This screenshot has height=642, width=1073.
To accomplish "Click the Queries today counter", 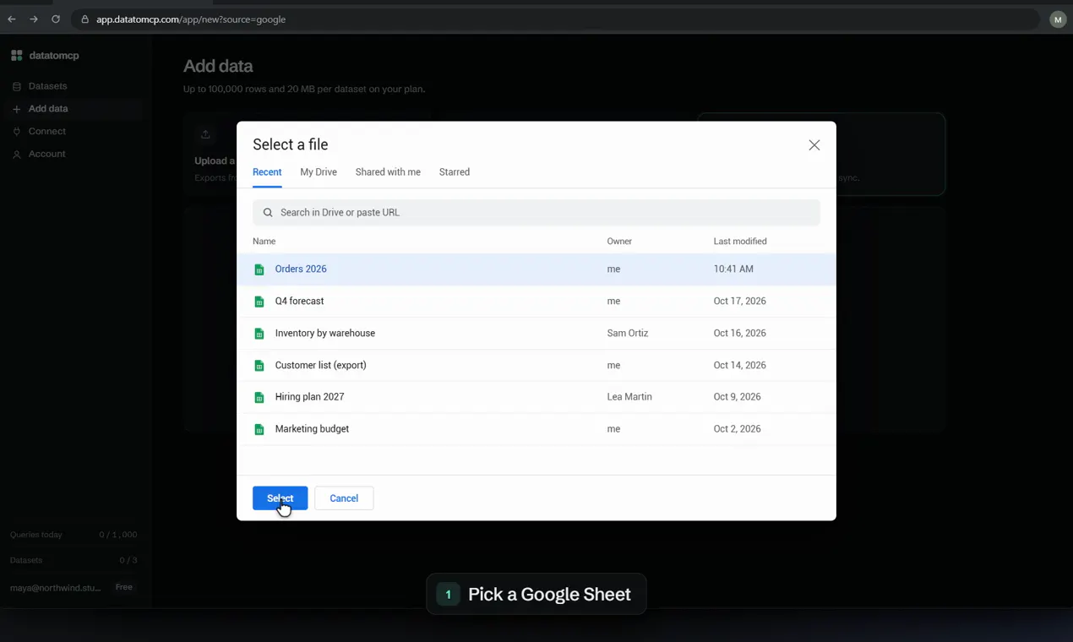I will pos(74,535).
